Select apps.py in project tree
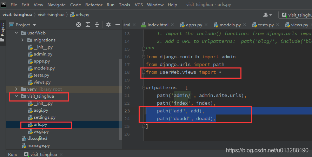This screenshot has width=312, height=157. coord(39,61)
